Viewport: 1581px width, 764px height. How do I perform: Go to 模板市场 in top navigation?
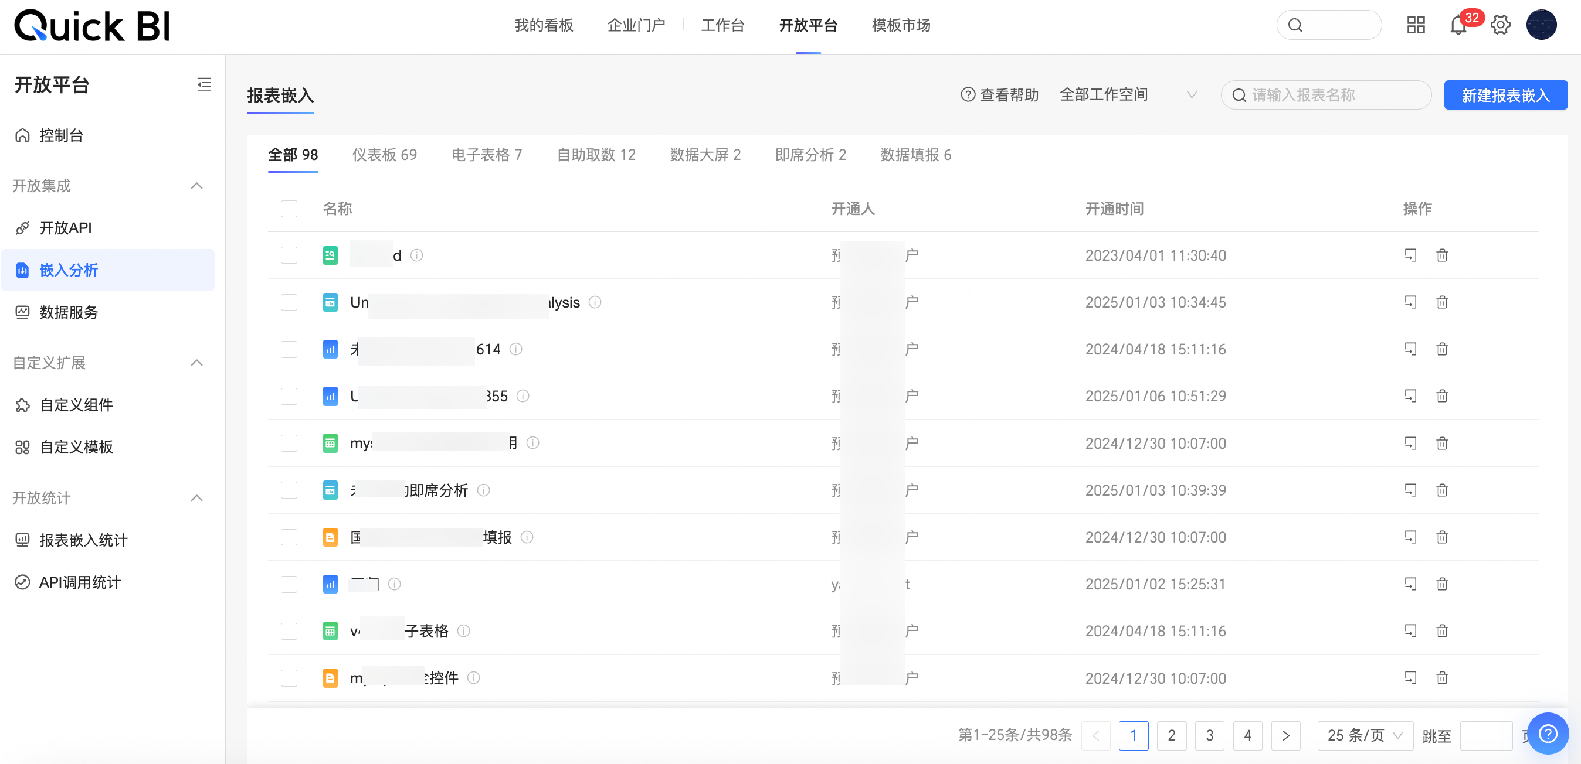click(900, 25)
